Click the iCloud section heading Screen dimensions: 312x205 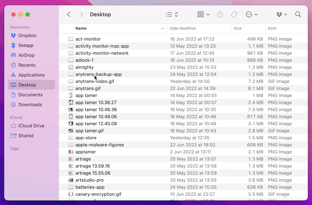coord(16,118)
